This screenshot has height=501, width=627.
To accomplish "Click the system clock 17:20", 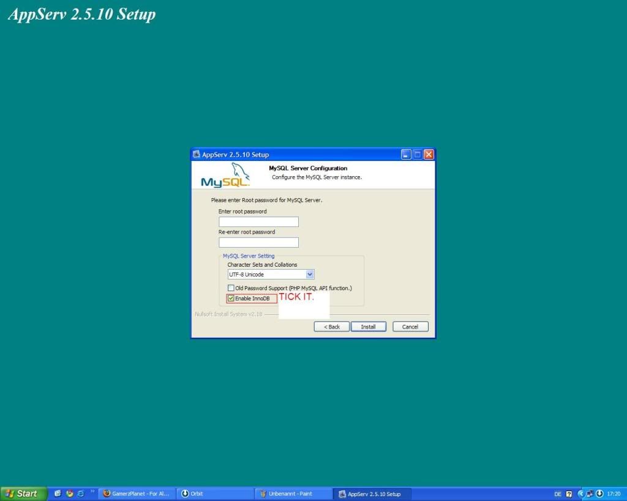I will pos(614,494).
